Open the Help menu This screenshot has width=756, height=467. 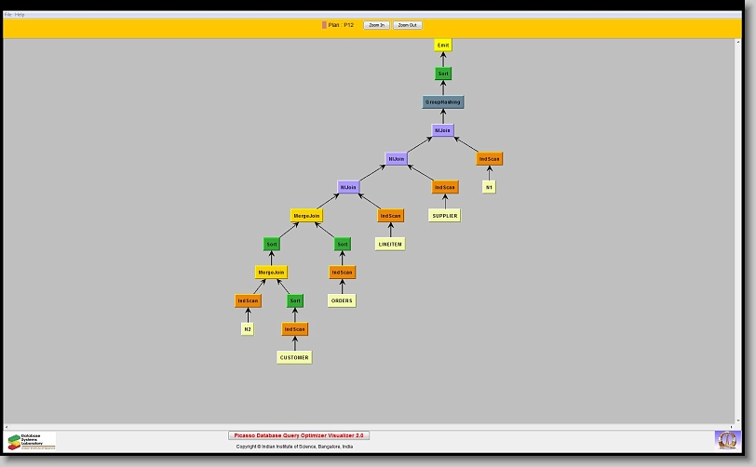pyautogui.click(x=20, y=15)
